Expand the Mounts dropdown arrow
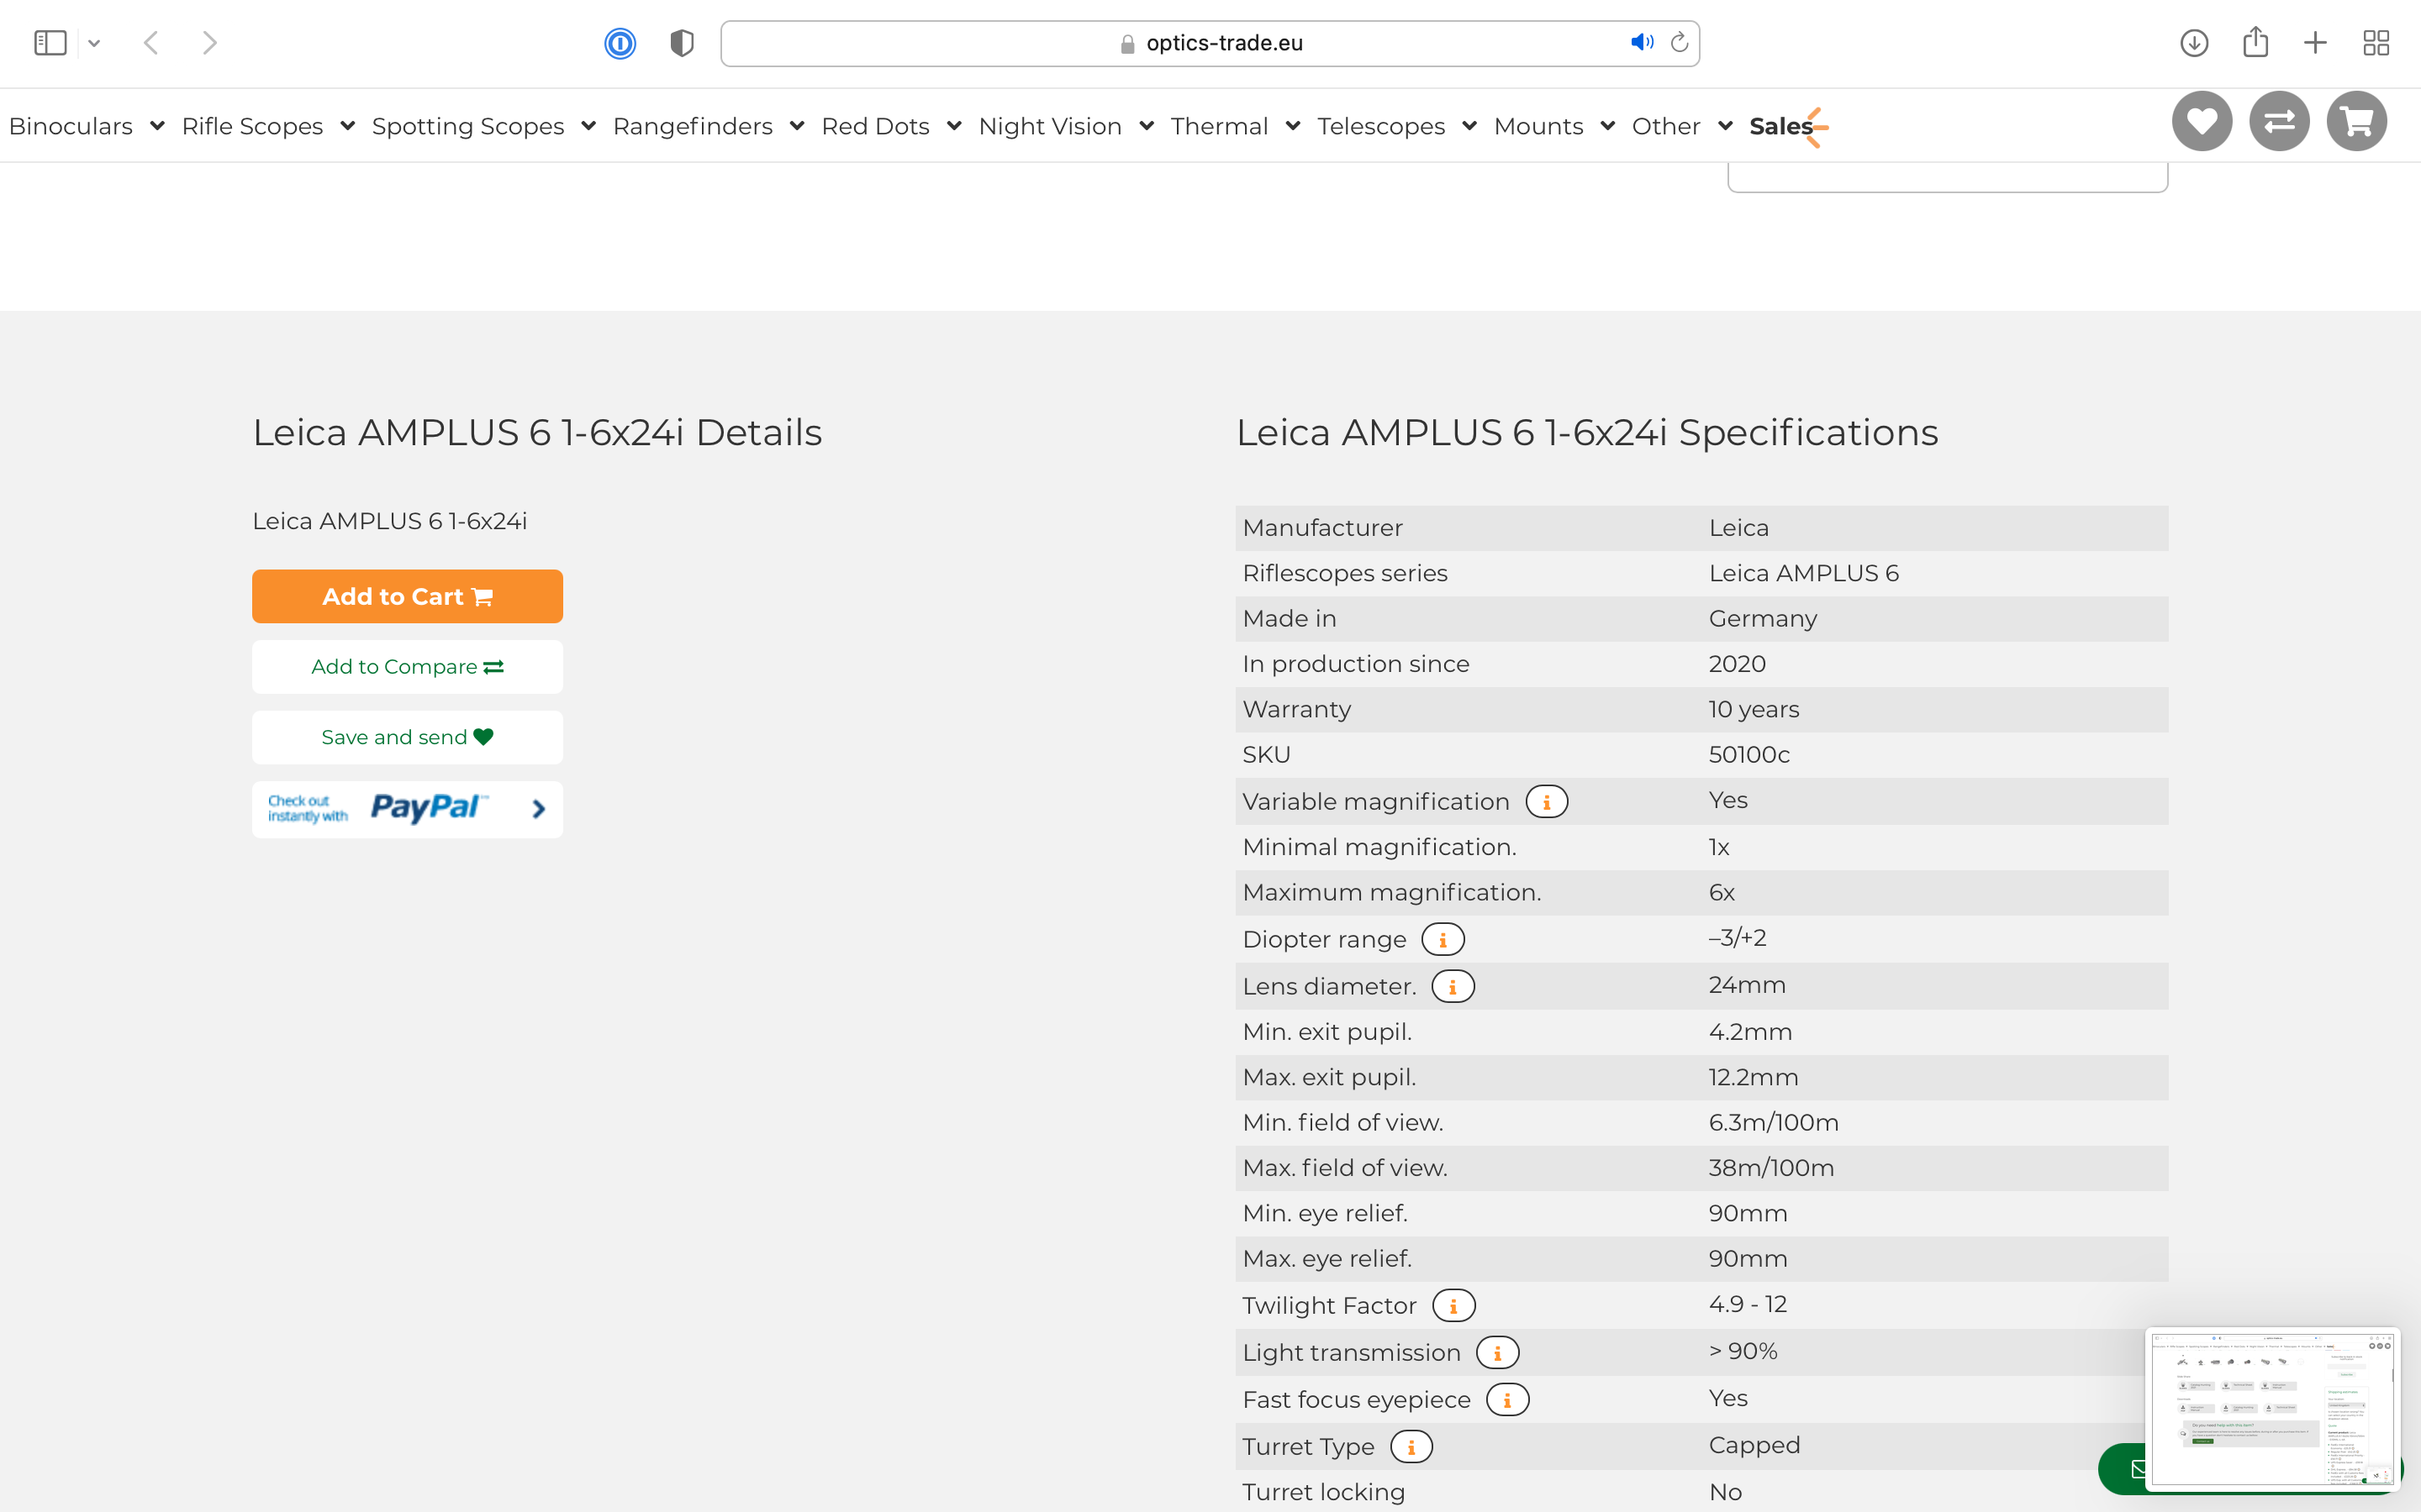The width and height of the screenshot is (2421, 1512). pos(1607,126)
